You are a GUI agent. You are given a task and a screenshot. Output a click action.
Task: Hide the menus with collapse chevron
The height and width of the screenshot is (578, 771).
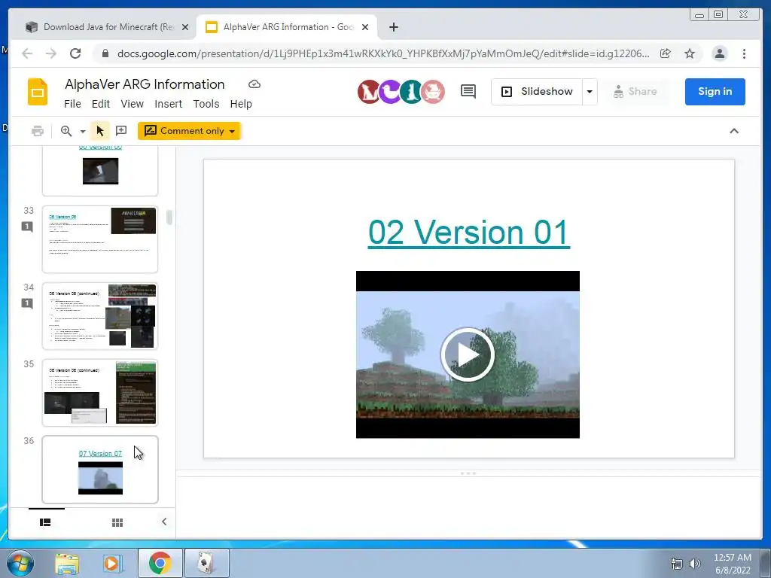733,131
